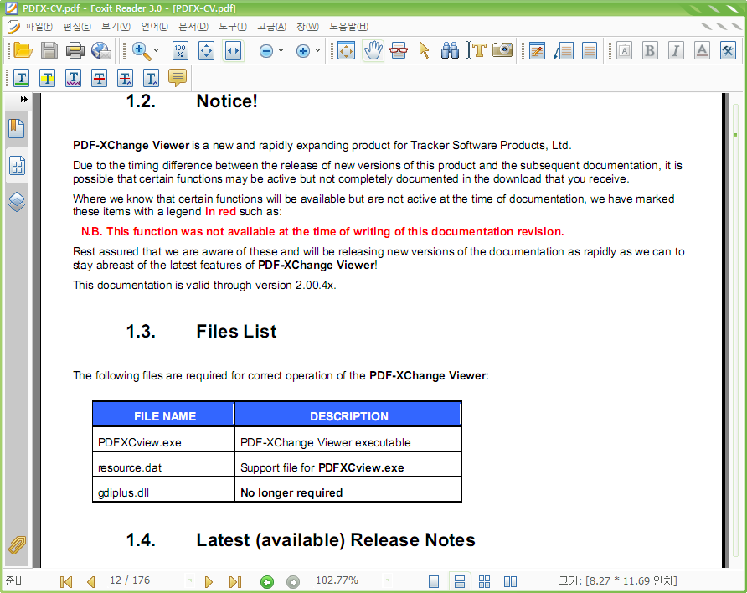Go forward to next view gray arrow
The width and height of the screenshot is (747, 593).
coord(293,582)
